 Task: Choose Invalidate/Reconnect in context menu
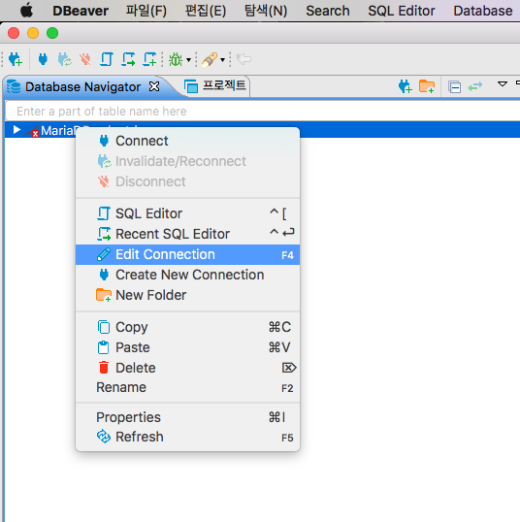(188, 161)
